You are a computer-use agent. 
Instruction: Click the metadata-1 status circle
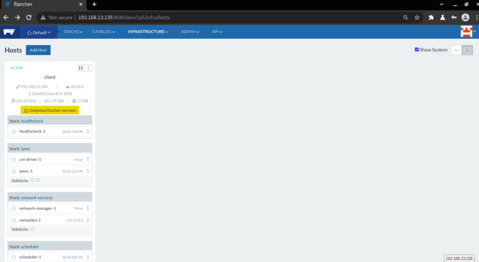pos(14,220)
